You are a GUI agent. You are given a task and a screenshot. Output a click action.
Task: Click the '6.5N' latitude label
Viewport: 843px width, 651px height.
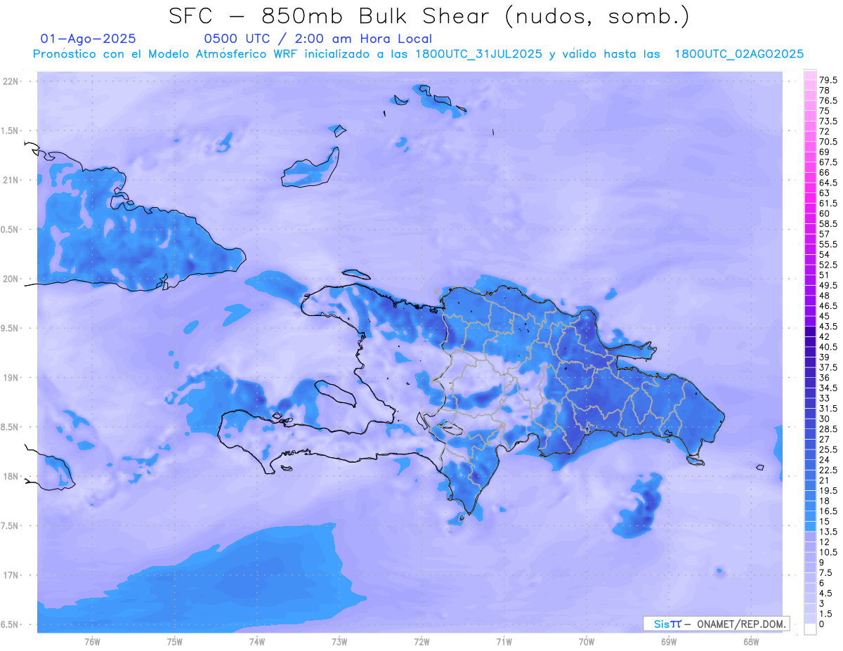[11, 625]
